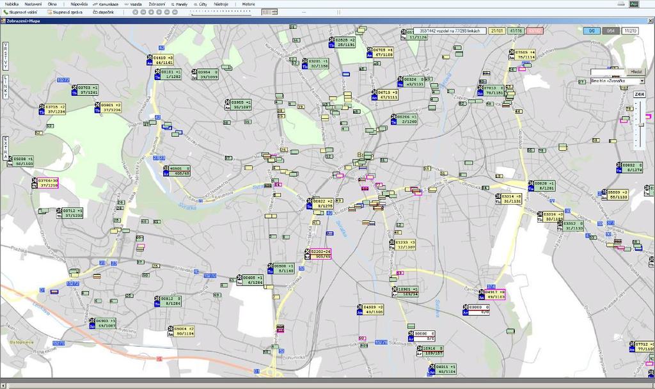Click the blue type icon of vehicle 04011
Viewport: 655px width, 389px height.
click(432, 372)
